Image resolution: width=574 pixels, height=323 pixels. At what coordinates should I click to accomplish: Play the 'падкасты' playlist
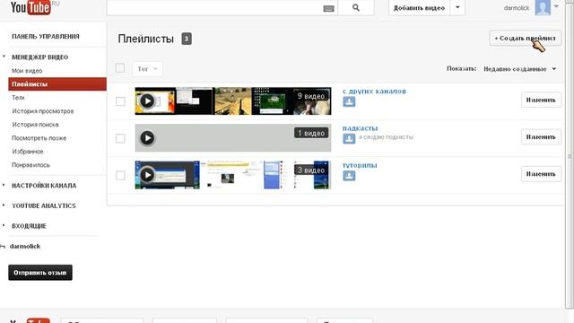[147, 137]
